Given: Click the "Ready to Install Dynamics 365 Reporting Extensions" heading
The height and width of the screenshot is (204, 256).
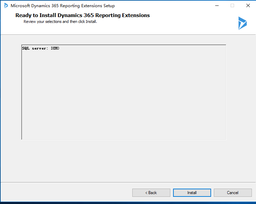Looking at the screenshot, I should coord(83,15).
